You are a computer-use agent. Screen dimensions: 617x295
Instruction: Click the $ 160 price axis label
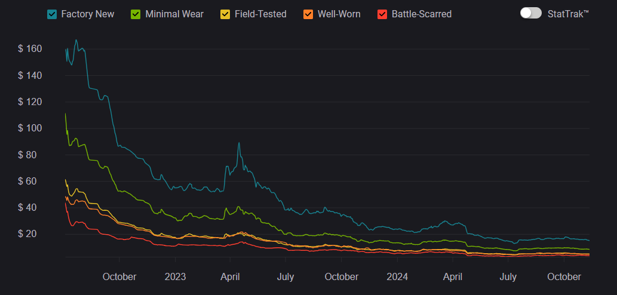coord(30,49)
